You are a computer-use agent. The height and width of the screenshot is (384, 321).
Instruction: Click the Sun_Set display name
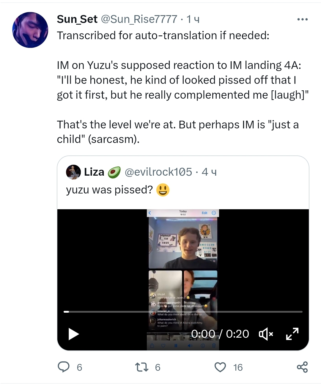77,19
